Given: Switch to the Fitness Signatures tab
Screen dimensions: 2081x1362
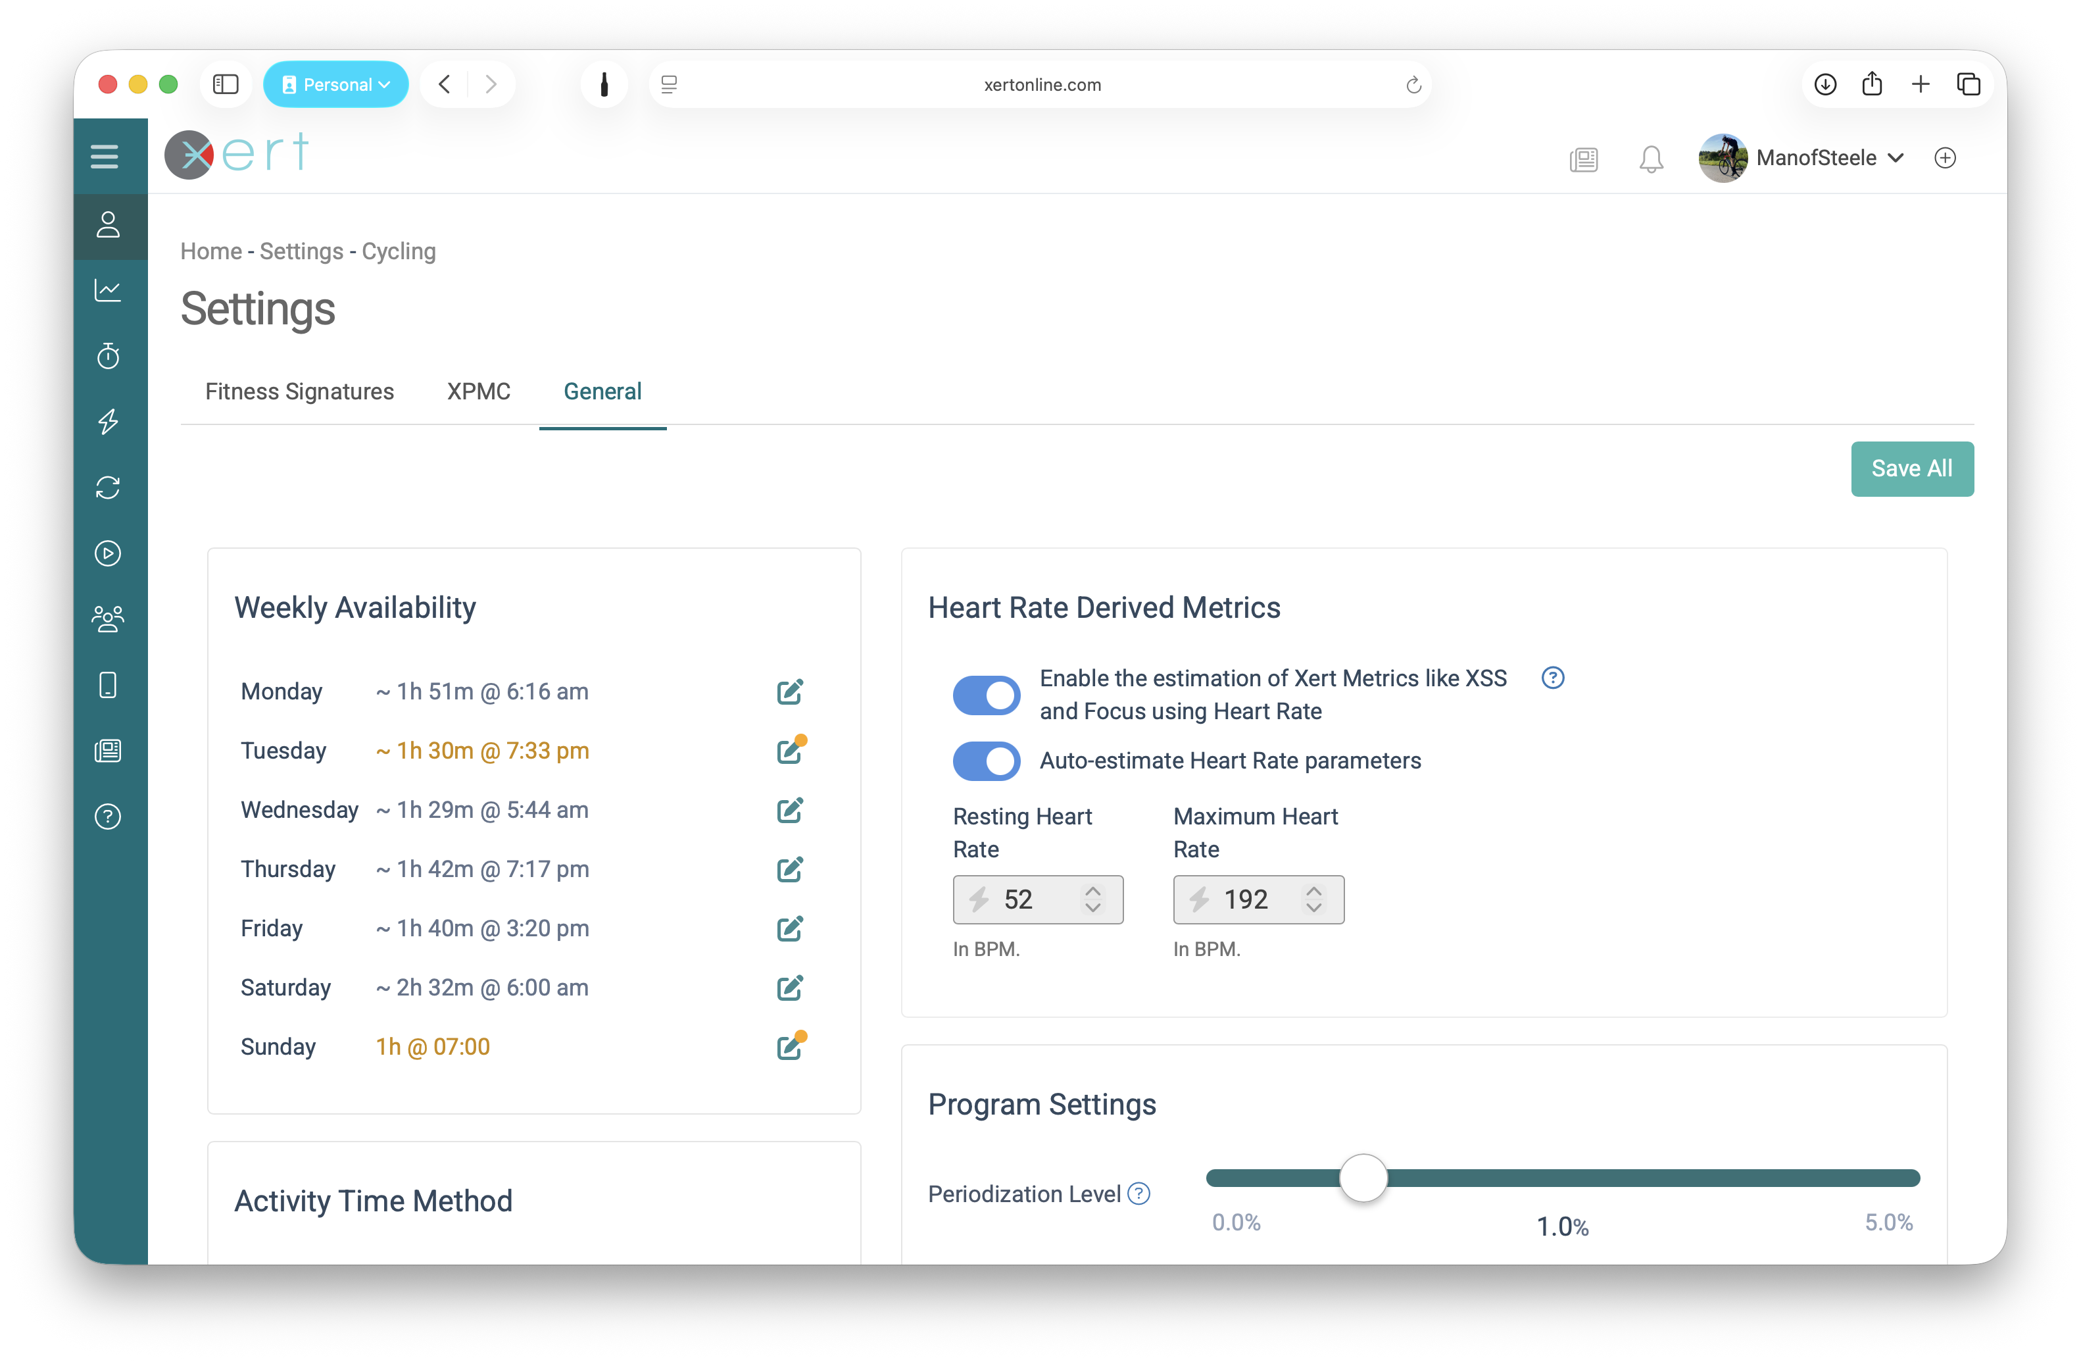Looking at the screenshot, I should [299, 391].
